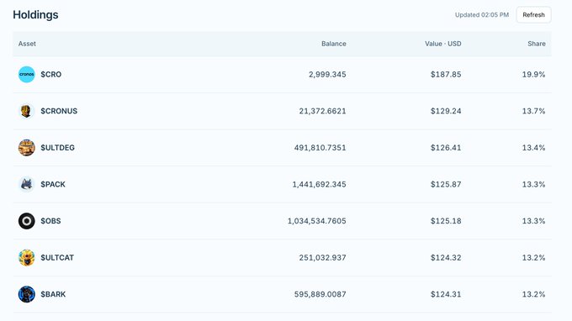Click the Share column header

click(537, 44)
